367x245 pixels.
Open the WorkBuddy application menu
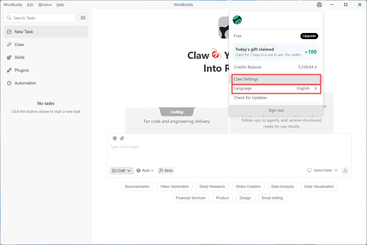click(x=13, y=5)
